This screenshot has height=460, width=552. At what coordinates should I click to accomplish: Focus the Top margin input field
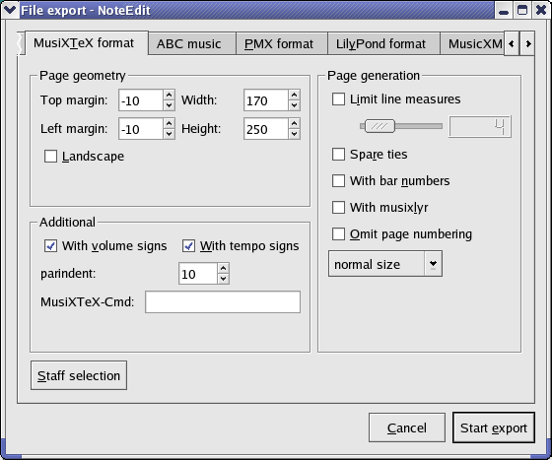pyautogui.click(x=141, y=100)
